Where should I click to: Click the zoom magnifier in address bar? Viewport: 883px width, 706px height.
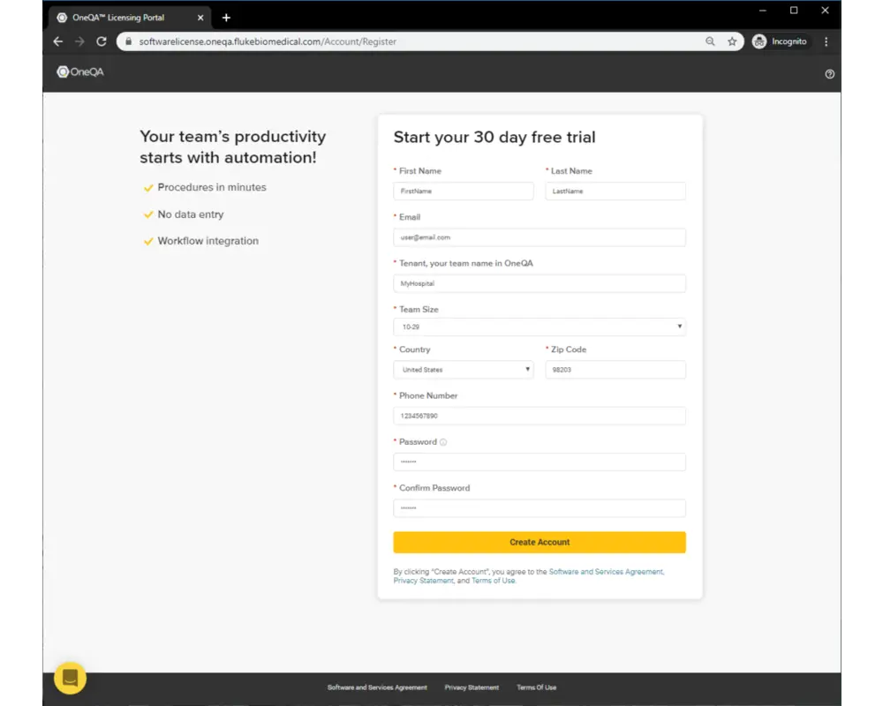(x=711, y=41)
